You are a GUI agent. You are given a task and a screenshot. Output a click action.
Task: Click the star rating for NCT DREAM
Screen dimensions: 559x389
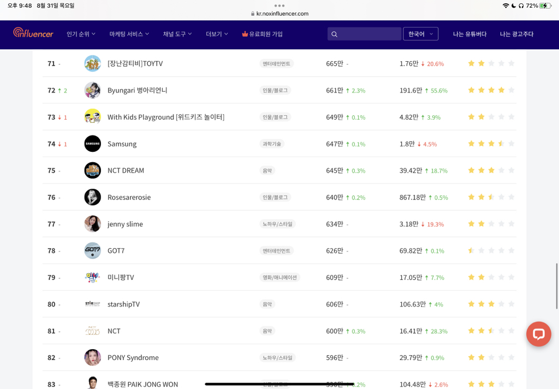491,170
